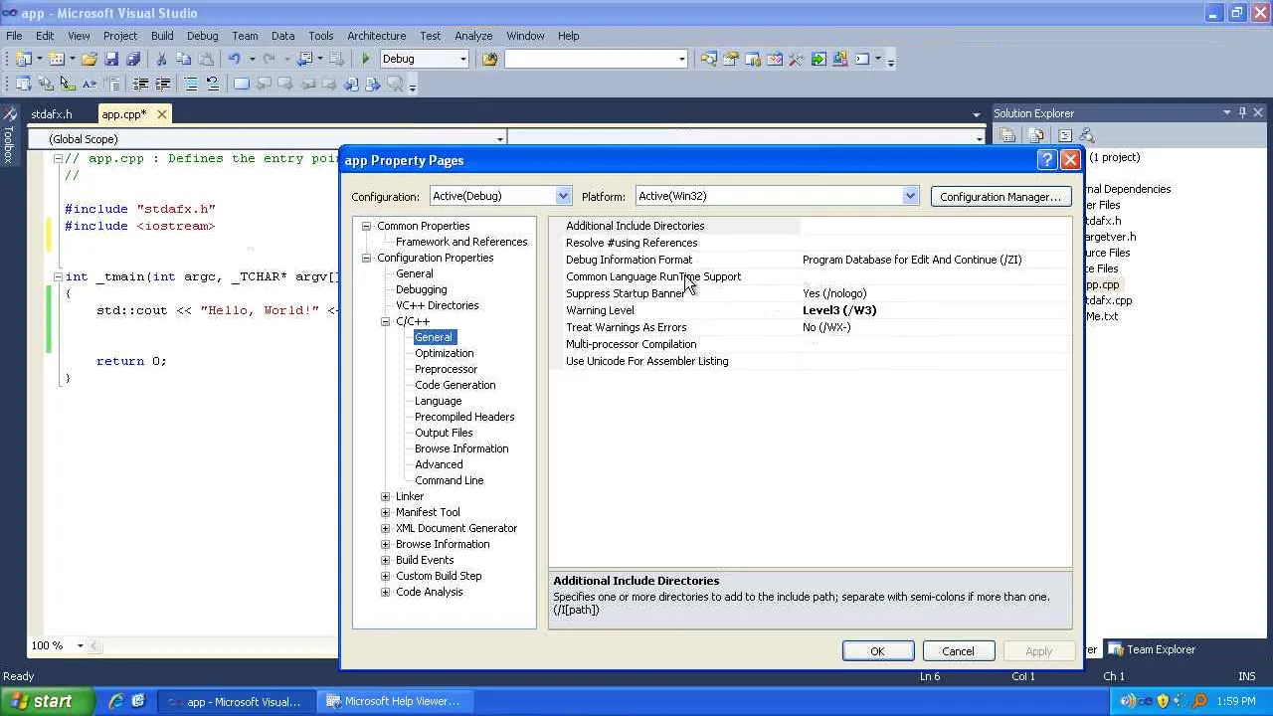The image size is (1273, 716).
Task: Click the Find in Files toolbar icon
Action: pos(489,60)
